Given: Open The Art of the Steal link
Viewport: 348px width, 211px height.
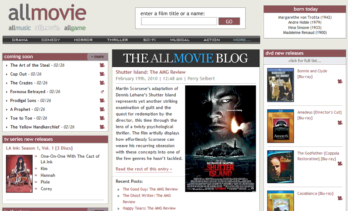Looking at the screenshot, I should tap(30, 65).
